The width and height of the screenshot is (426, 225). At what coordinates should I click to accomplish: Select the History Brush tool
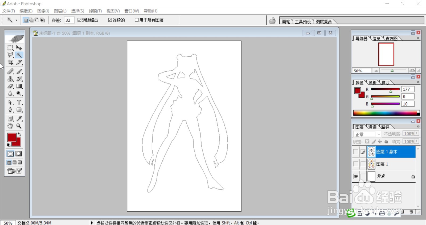[19, 79]
